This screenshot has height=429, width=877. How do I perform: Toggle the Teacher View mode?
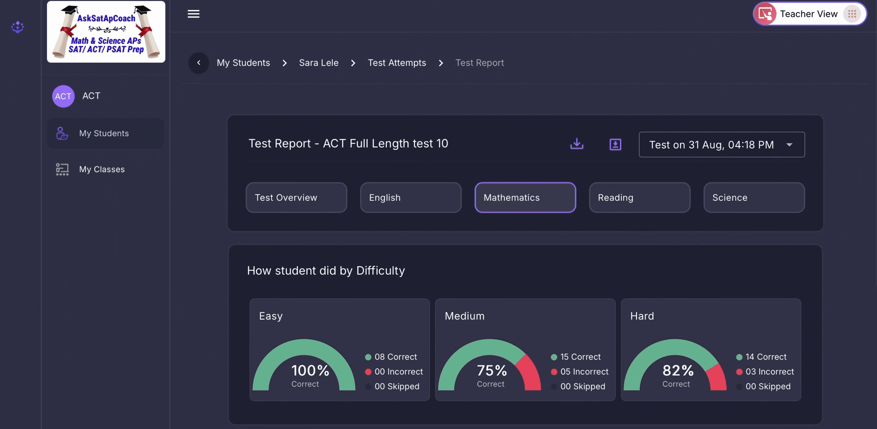coord(809,14)
